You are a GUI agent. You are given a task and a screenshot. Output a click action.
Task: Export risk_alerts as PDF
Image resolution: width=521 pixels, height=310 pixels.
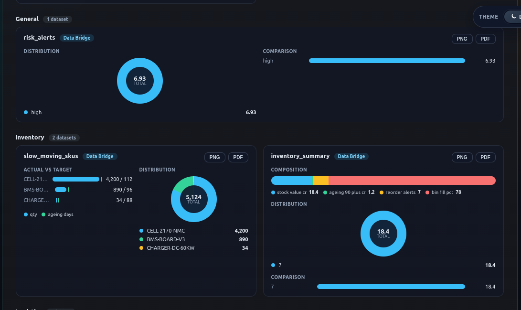pos(486,39)
